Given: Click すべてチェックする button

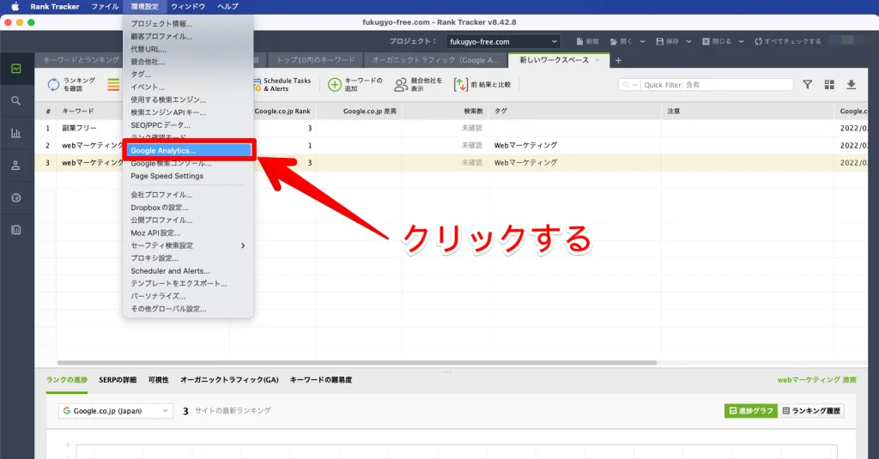Looking at the screenshot, I should click(788, 41).
